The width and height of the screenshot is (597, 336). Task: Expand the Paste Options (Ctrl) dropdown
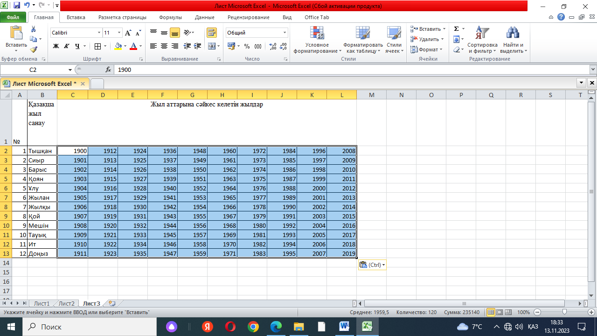[x=372, y=265]
